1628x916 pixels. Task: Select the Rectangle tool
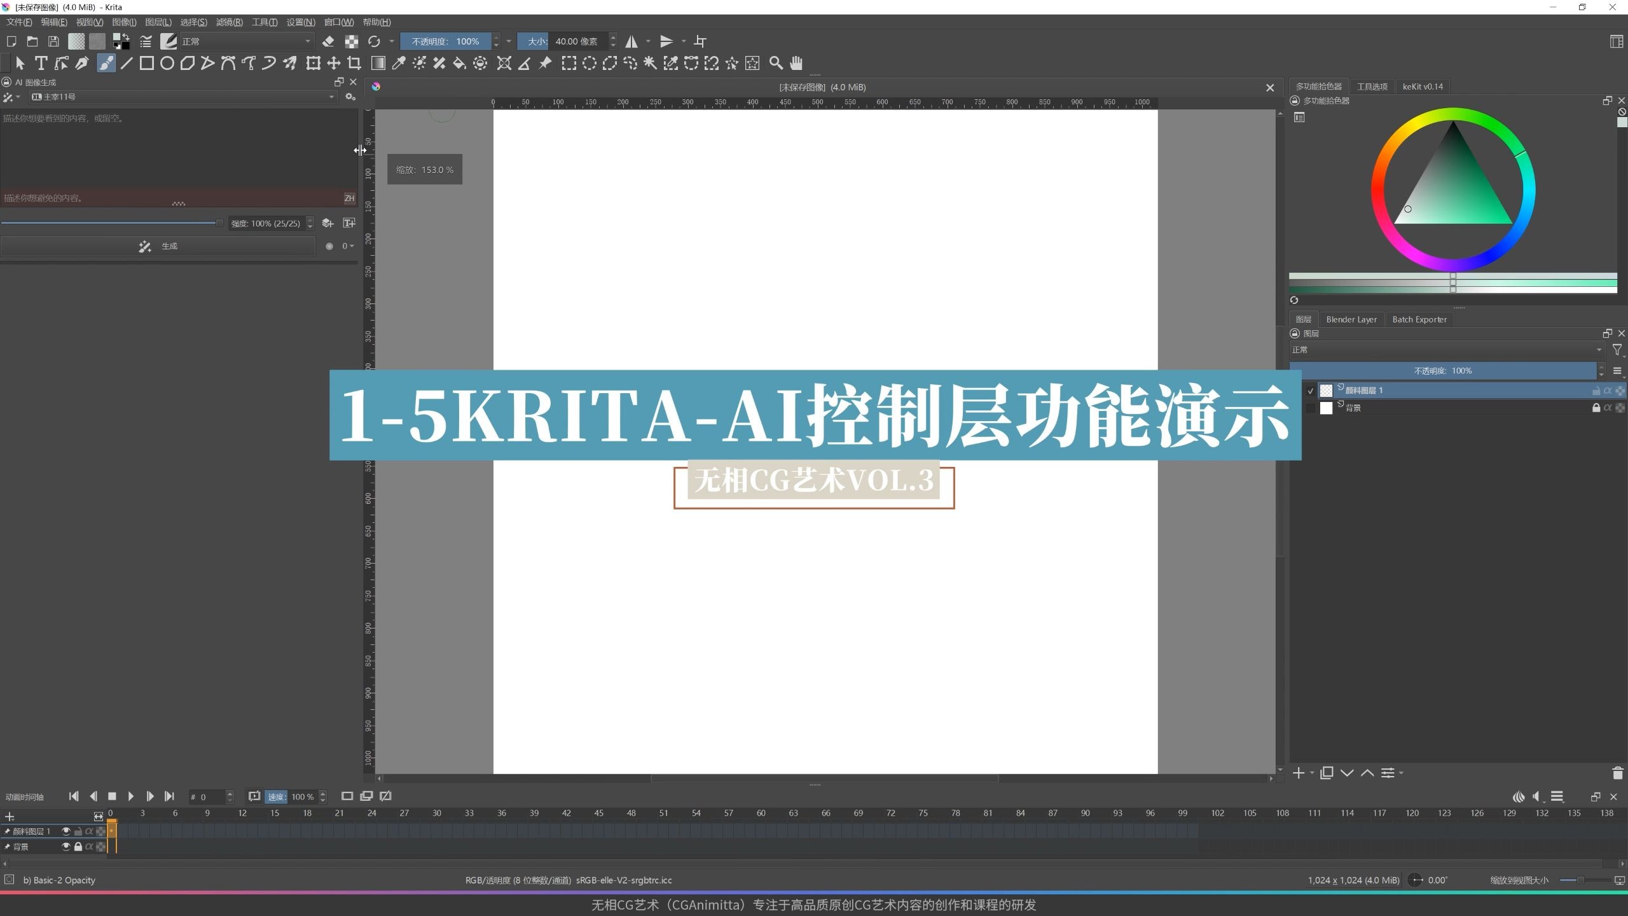pos(147,63)
